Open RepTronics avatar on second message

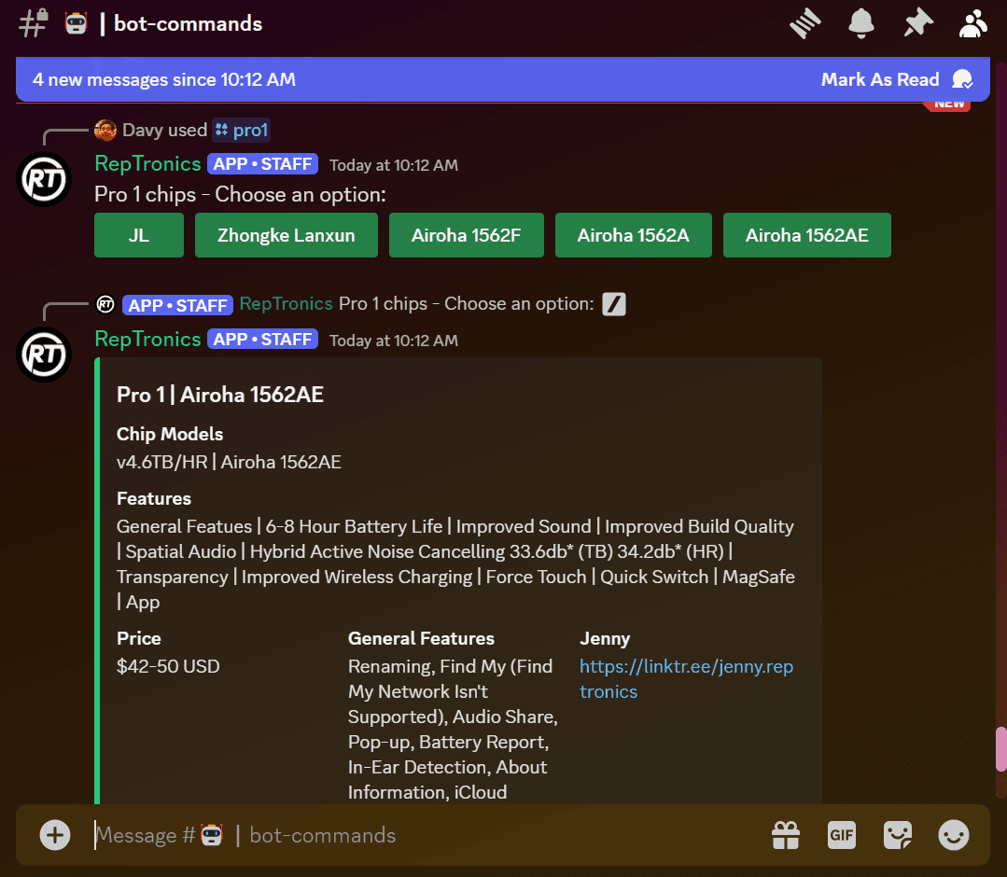pos(44,355)
